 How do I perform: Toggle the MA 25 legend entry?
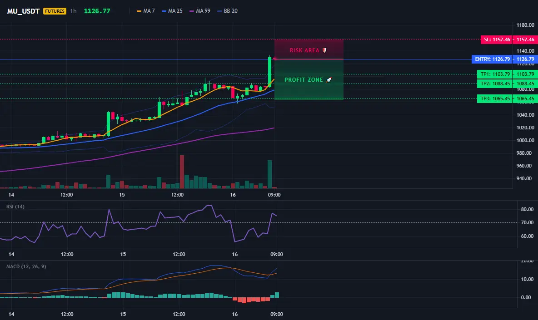pos(172,11)
